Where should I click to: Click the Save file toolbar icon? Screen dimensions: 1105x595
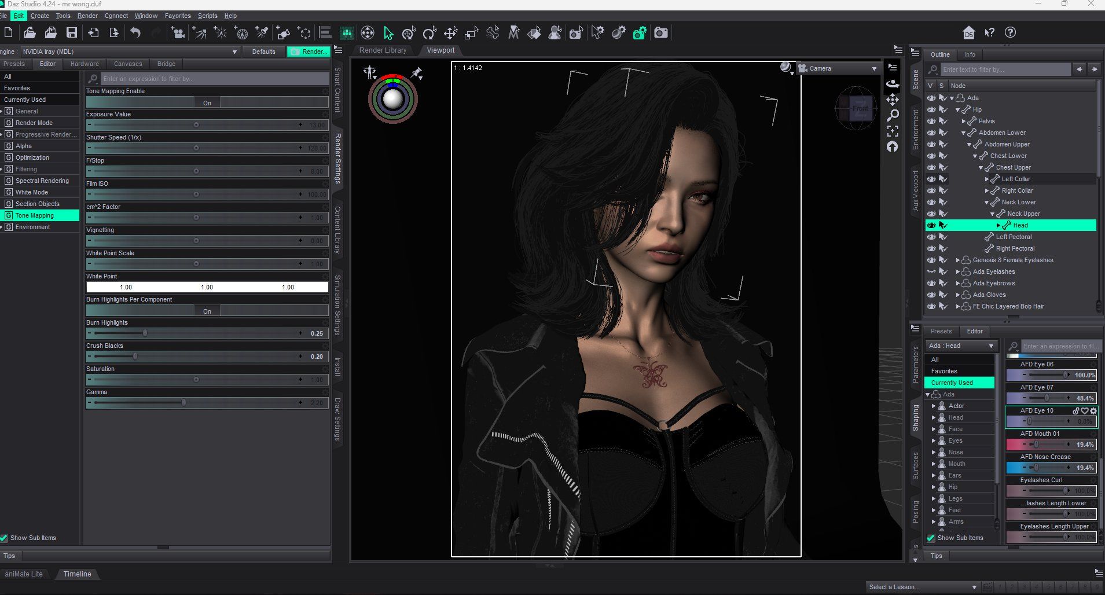click(72, 33)
